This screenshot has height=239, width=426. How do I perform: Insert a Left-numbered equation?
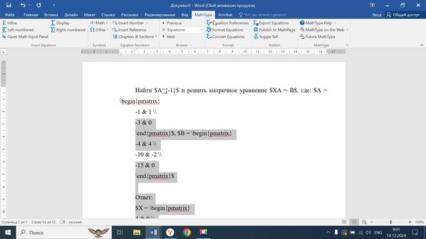[18, 30]
